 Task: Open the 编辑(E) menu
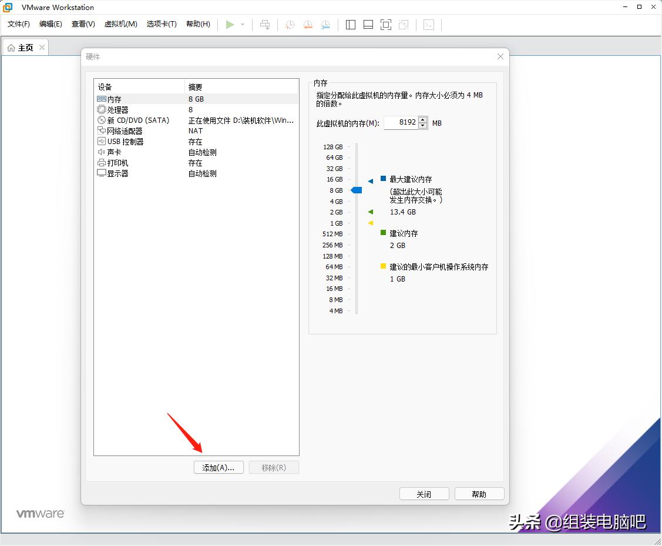pos(50,25)
